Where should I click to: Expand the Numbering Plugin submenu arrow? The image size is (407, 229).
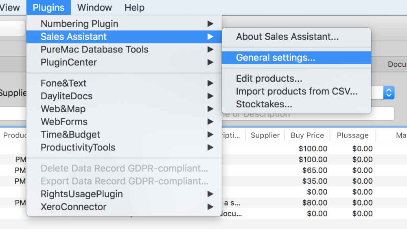[x=210, y=24]
